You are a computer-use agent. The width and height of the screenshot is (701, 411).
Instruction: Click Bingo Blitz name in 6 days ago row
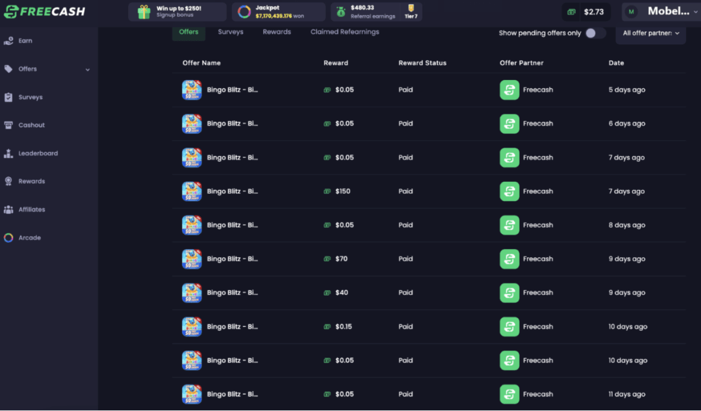click(x=233, y=124)
